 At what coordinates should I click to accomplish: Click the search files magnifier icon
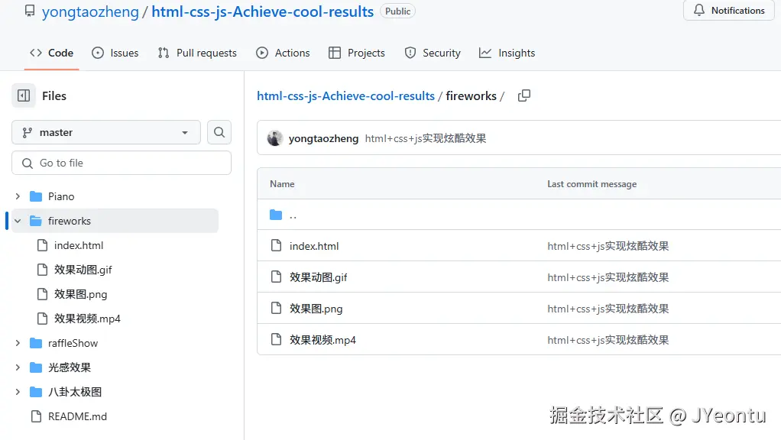219,132
